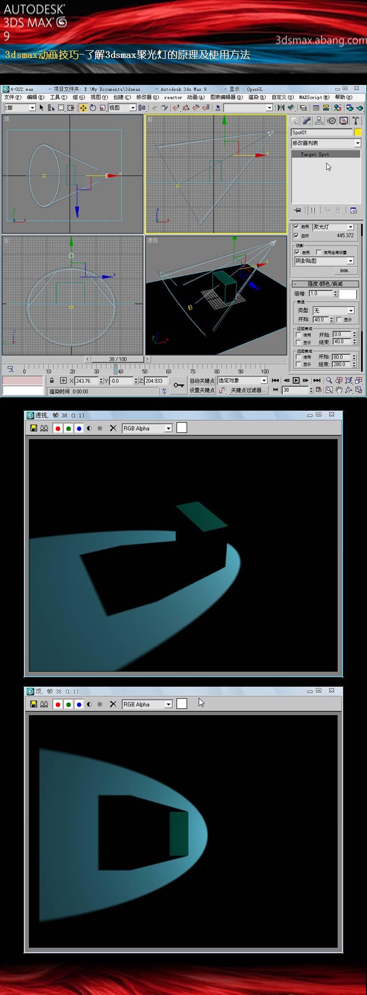Open the 创建(C) menu
Image resolution: width=367 pixels, height=995 pixels.
[122, 97]
